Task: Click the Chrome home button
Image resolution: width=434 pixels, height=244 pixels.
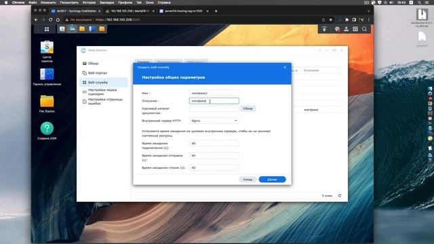Action: coord(58,20)
